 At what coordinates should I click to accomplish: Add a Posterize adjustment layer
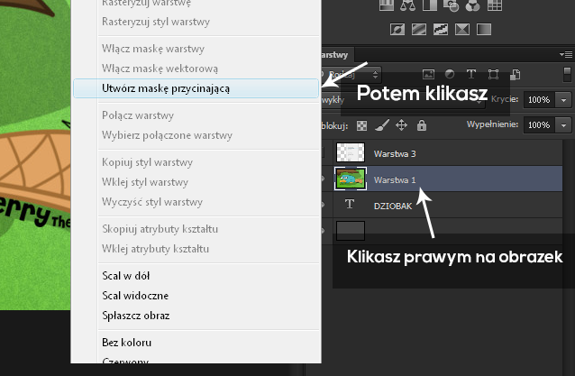click(419, 30)
